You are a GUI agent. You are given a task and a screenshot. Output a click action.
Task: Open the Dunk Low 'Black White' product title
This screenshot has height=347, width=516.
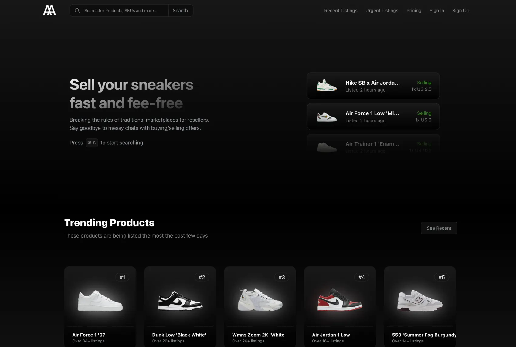(x=179, y=335)
